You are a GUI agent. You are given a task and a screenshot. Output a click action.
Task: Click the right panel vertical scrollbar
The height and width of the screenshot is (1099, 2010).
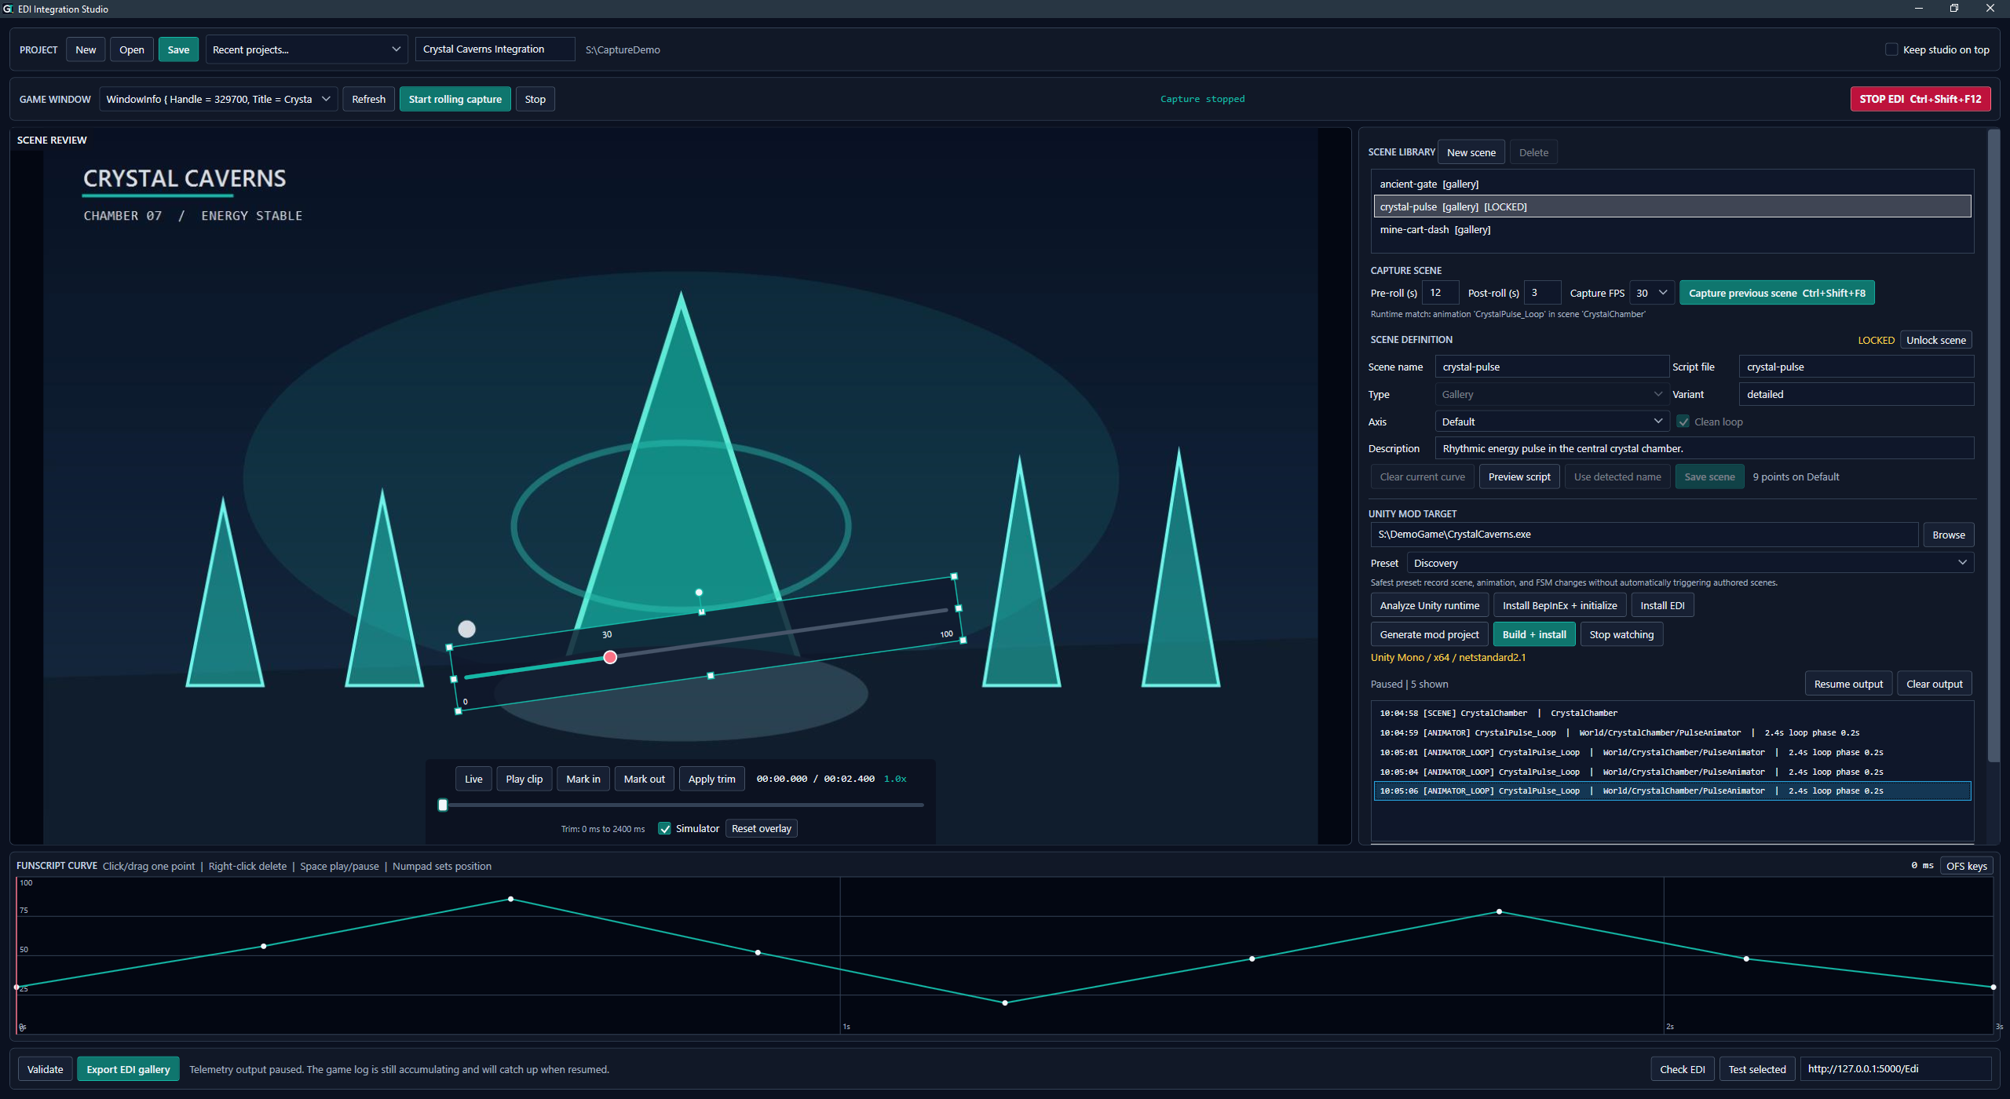(1994, 446)
